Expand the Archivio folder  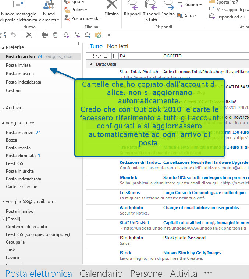(x=3, y=107)
